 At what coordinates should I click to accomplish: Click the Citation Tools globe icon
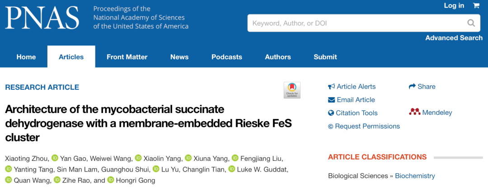tap(331, 113)
